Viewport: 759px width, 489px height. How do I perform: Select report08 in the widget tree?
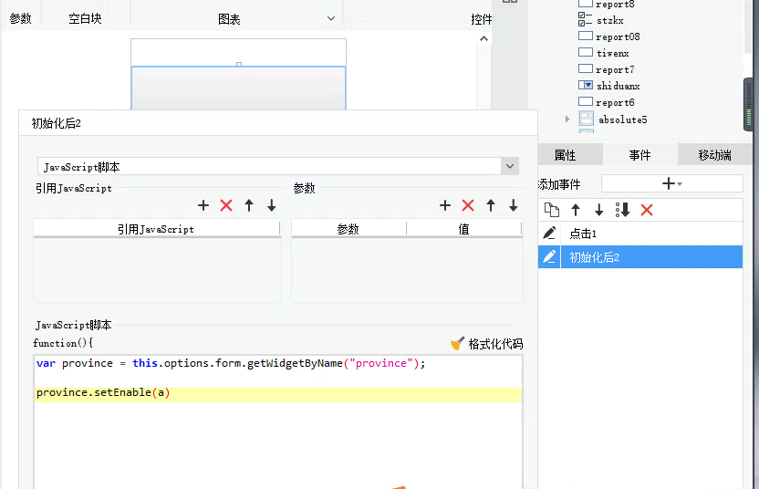point(618,36)
